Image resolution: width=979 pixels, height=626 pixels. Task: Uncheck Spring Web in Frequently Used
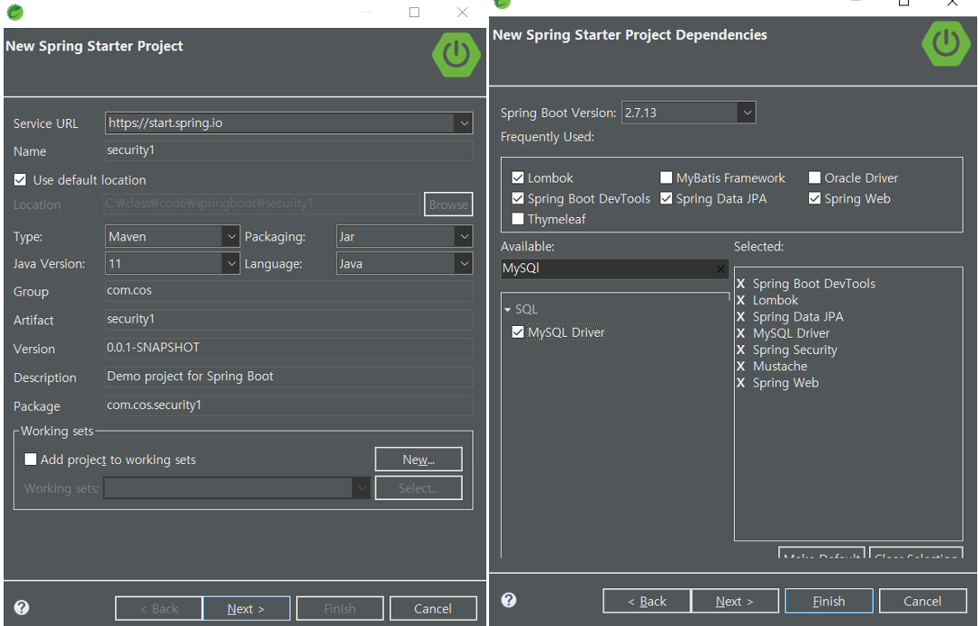pos(814,198)
